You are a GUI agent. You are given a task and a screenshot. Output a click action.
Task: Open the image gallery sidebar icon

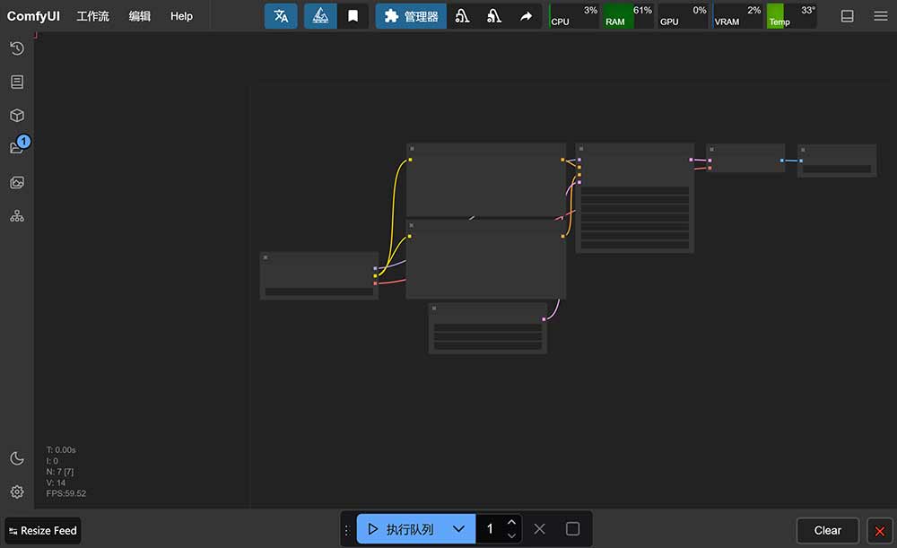tap(17, 182)
